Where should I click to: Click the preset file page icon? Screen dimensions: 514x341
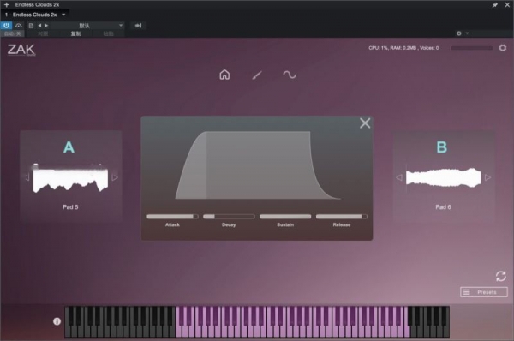click(x=31, y=26)
